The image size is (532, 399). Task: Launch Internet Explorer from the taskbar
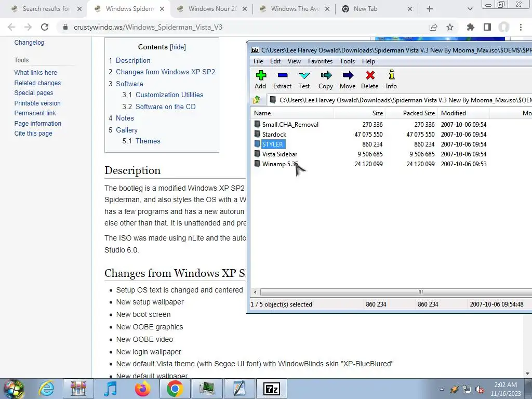[46, 389]
